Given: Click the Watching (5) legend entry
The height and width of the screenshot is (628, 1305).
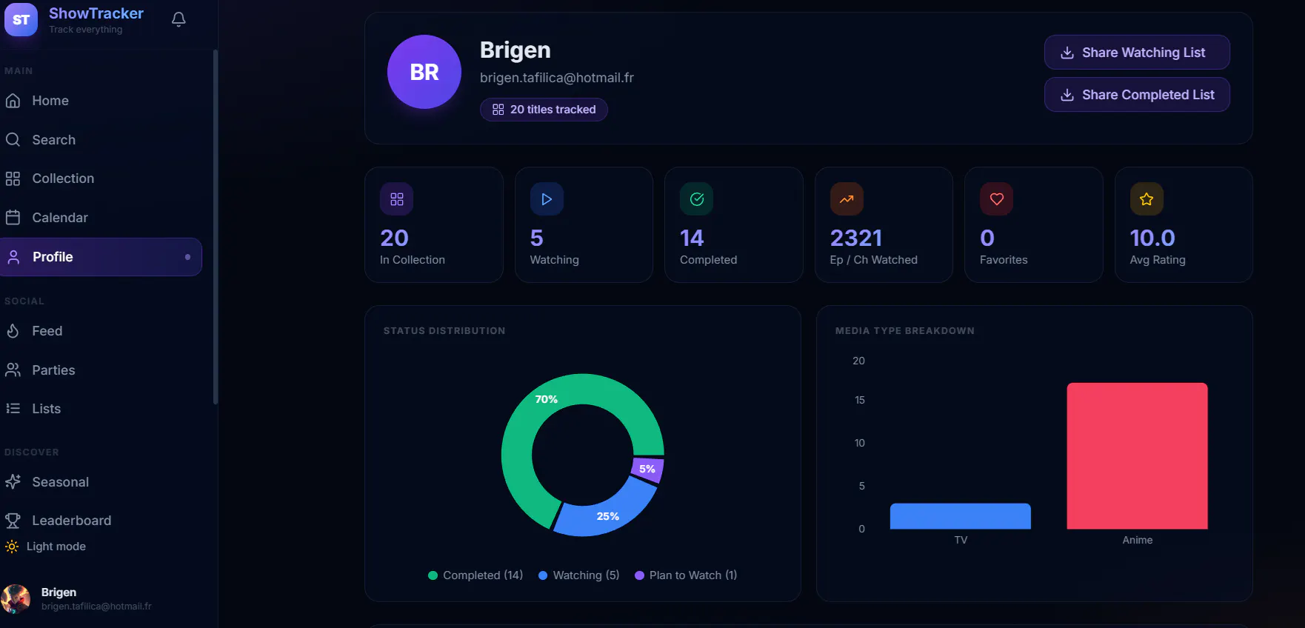Looking at the screenshot, I should tap(579, 575).
